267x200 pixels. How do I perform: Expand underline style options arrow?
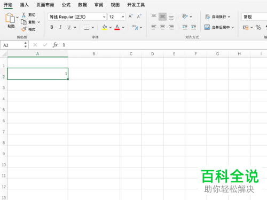click(x=75, y=27)
